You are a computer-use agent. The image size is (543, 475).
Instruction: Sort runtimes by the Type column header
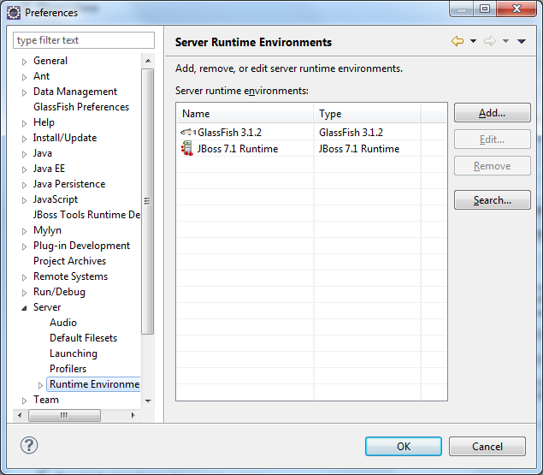point(367,114)
